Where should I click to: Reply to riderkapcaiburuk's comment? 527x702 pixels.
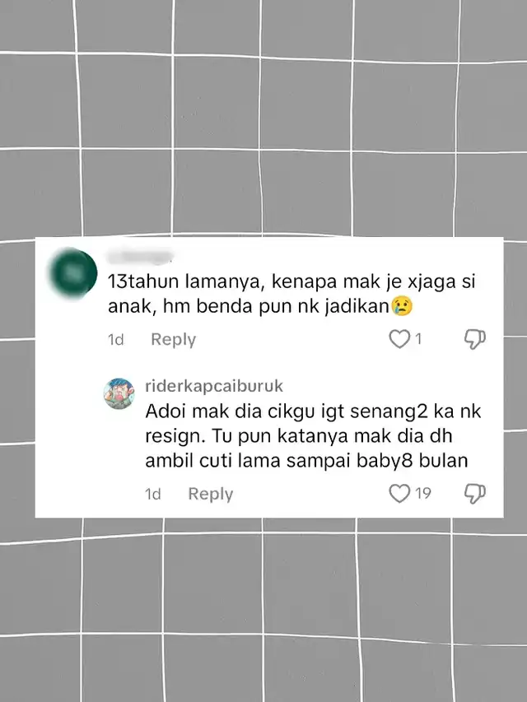[x=211, y=494]
